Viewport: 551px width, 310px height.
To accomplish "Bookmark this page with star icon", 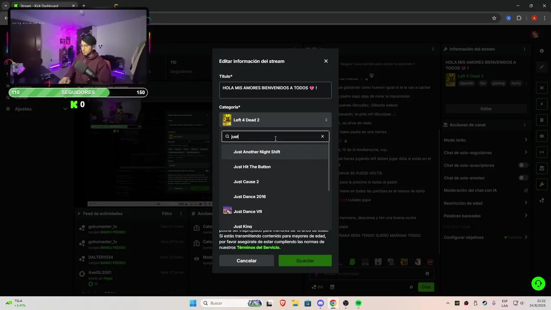I will (494, 18).
